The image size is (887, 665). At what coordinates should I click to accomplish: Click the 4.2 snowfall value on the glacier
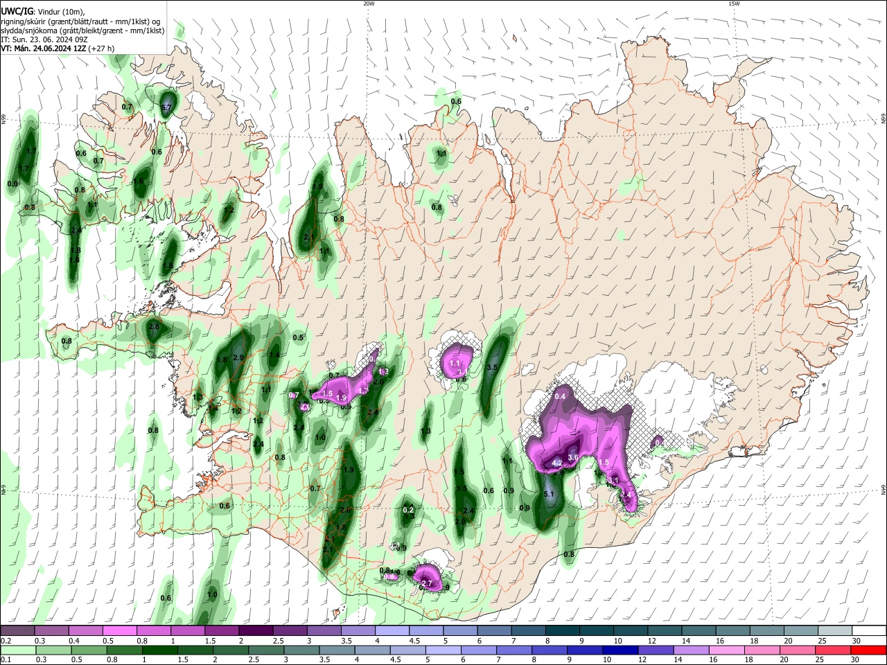[x=557, y=463]
